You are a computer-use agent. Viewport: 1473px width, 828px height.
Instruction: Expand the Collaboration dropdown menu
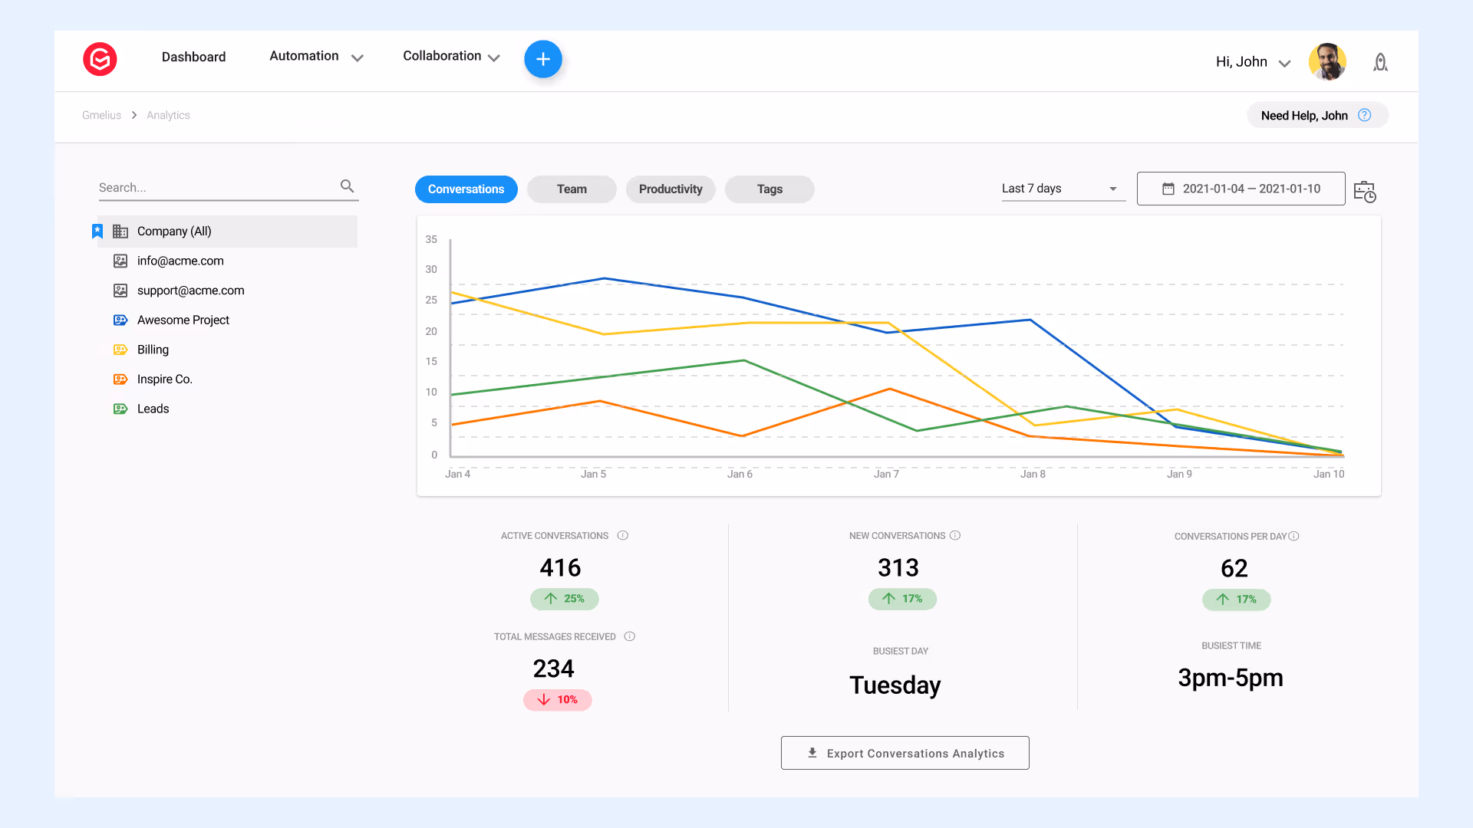tap(451, 57)
